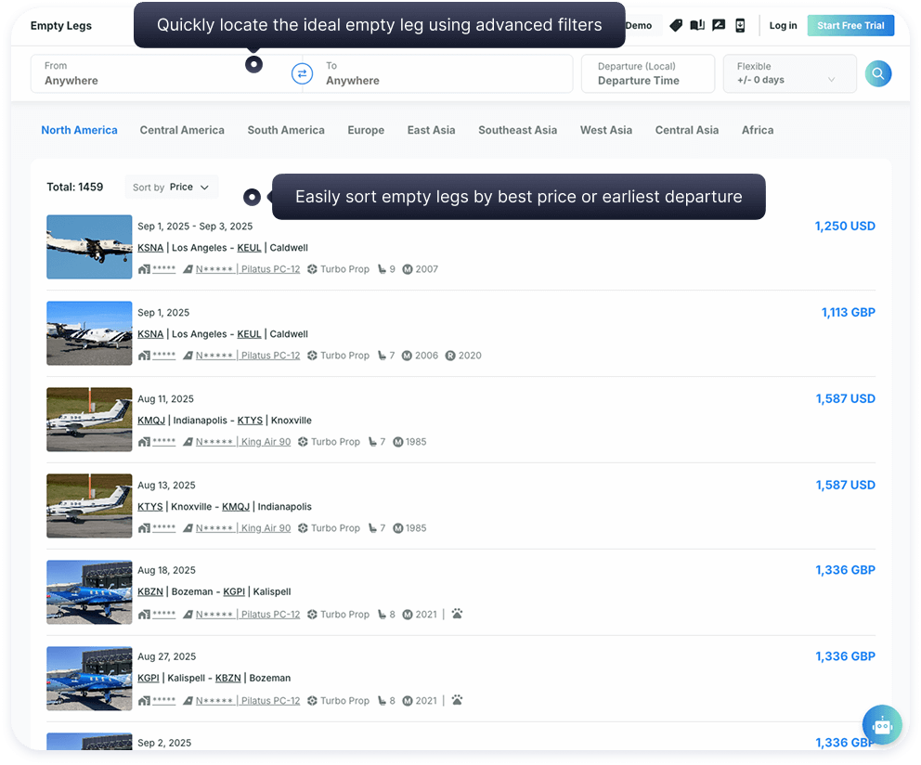Open the chat assistant icon at bottom right

[881, 725]
